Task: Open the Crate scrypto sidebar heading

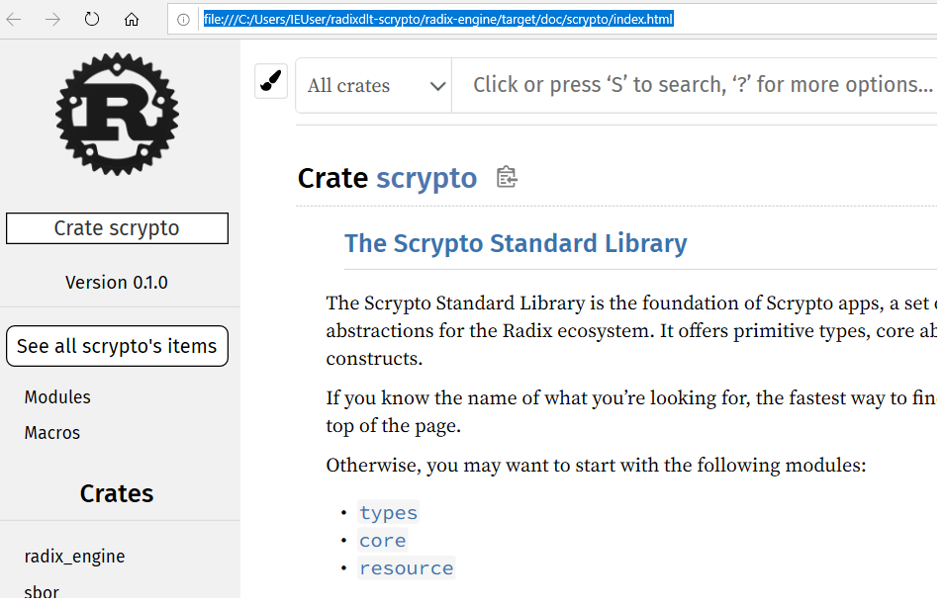Action: pos(117,228)
